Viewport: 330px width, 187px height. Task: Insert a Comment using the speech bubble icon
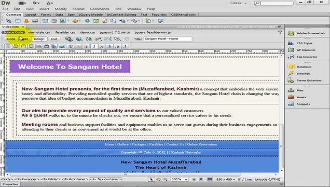click(114, 21)
